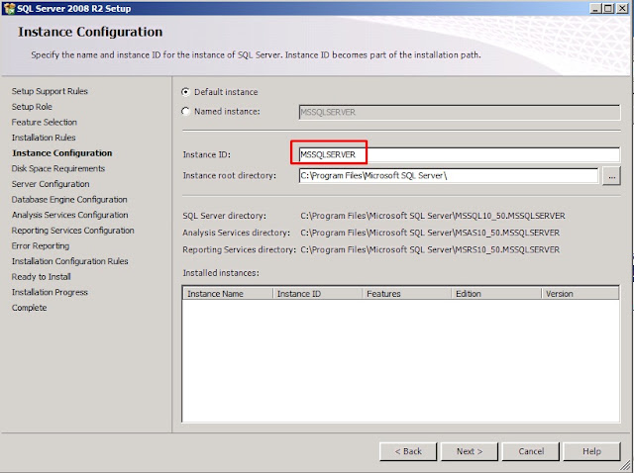Select Feature Selection step
This screenshot has height=473, width=634.
pos(44,122)
